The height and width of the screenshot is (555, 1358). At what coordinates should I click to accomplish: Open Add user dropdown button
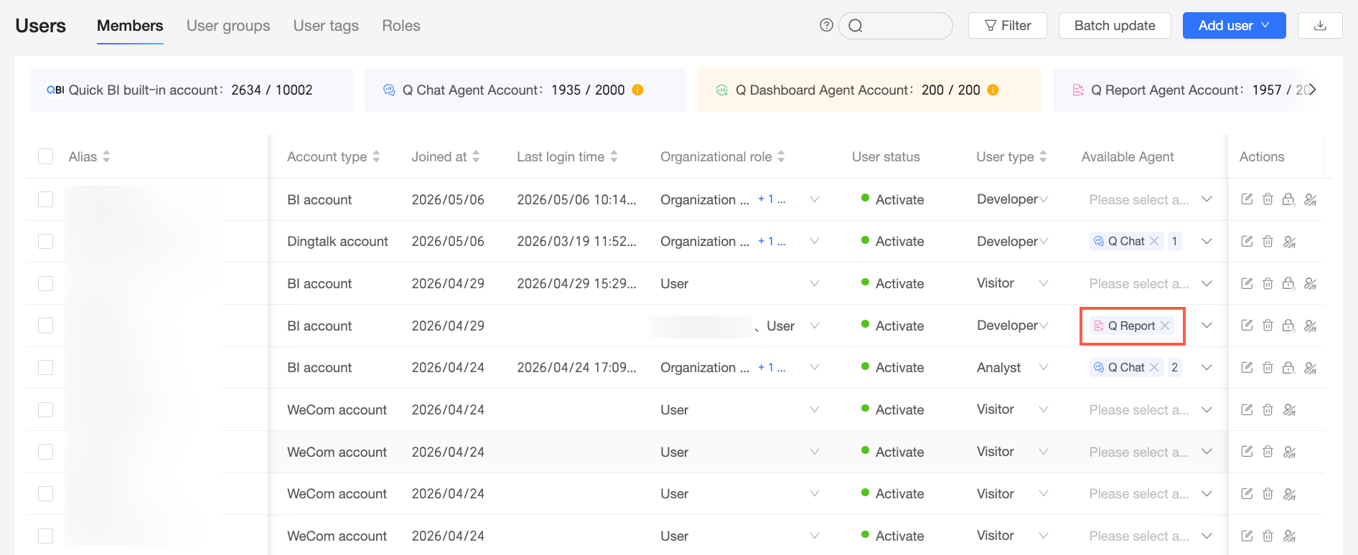point(1234,25)
